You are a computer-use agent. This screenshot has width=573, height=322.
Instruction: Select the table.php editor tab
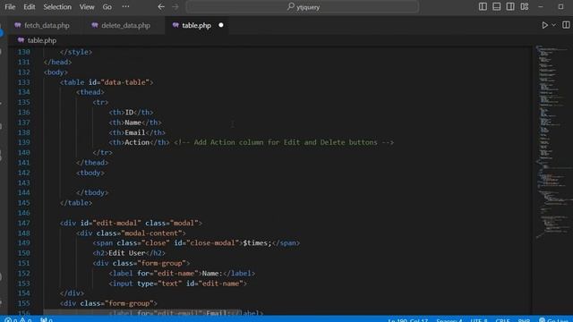(x=197, y=26)
